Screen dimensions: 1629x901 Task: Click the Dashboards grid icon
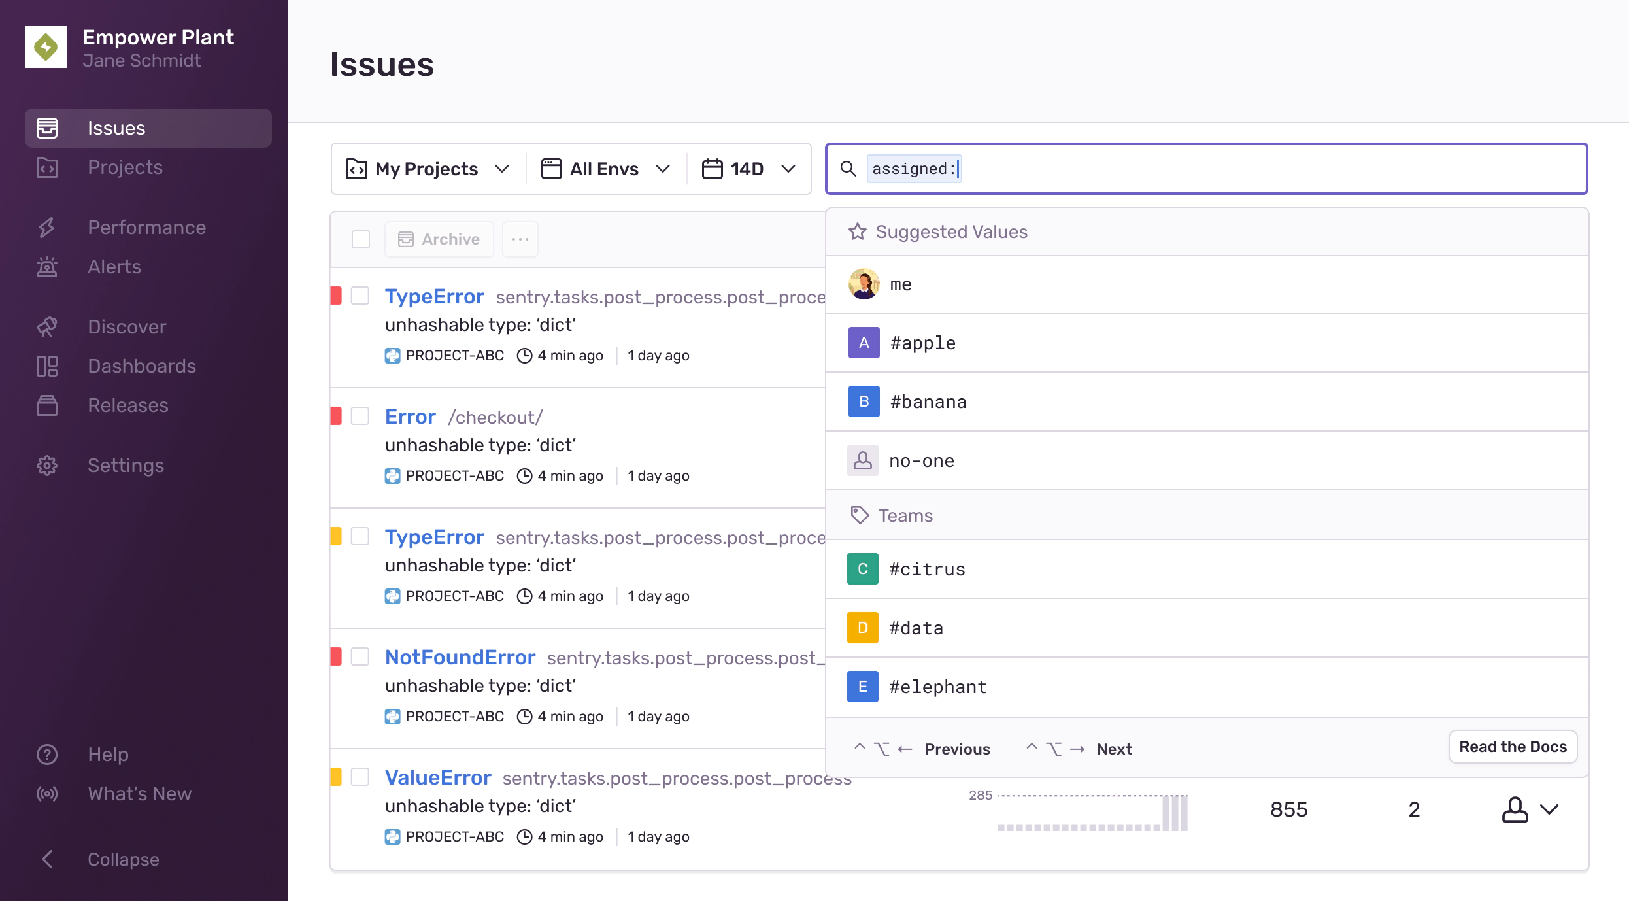(47, 366)
